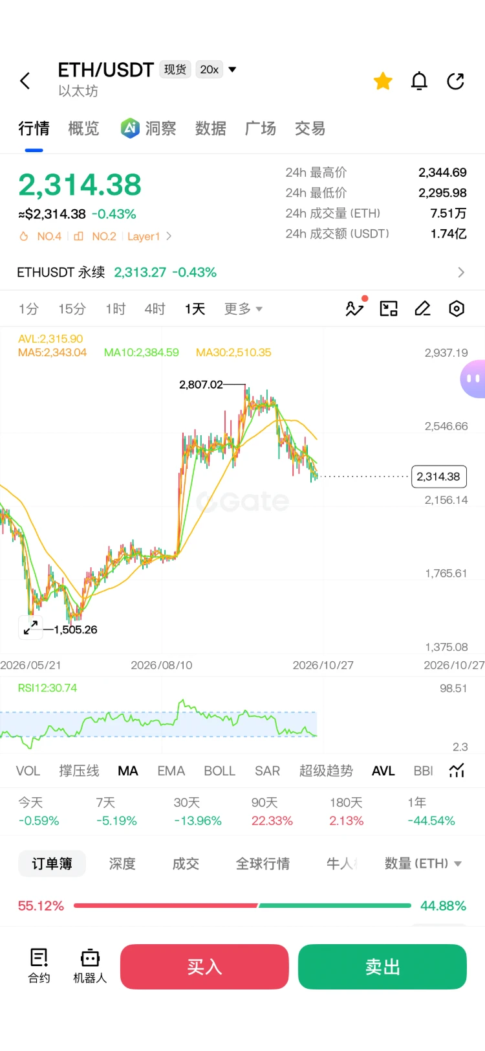Tap the green 卖出 button
This screenshot has width=485, height=1051.
coord(382,966)
